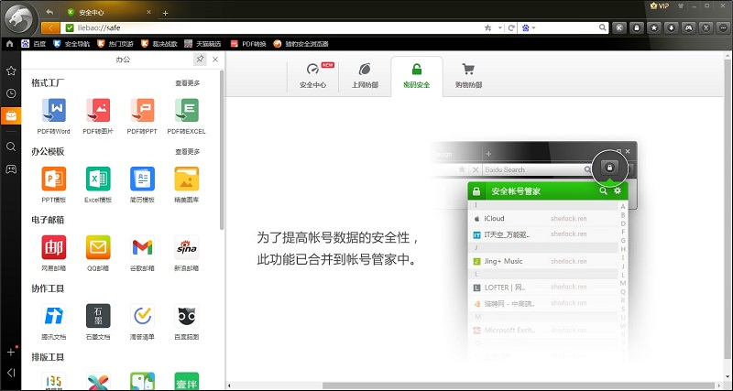Open PDF转换 bookmark
This screenshot has height=391, width=733.
[248, 44]
